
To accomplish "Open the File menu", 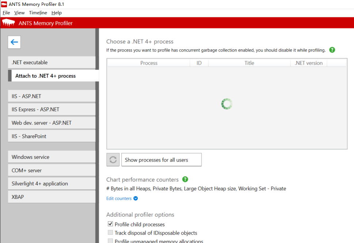I will (6, 13).
